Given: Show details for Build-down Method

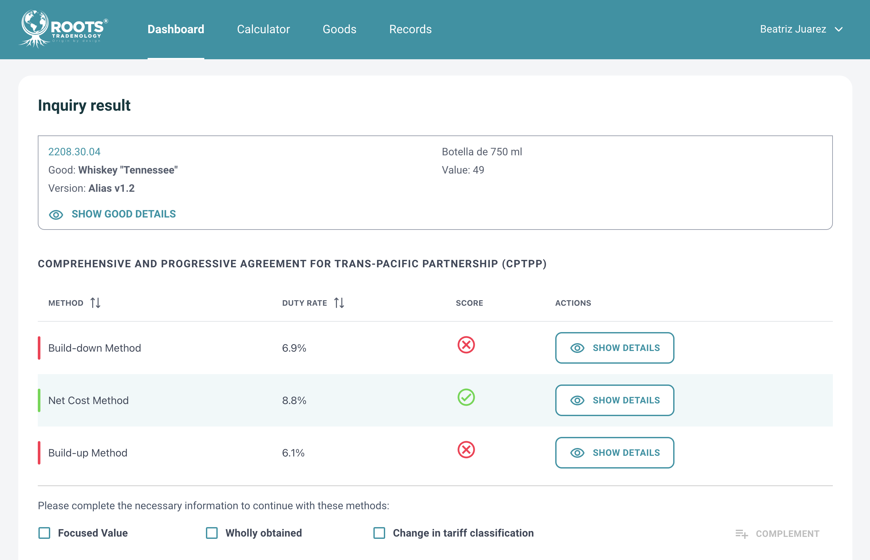Looking at the screenshot, I should [614, 348].
